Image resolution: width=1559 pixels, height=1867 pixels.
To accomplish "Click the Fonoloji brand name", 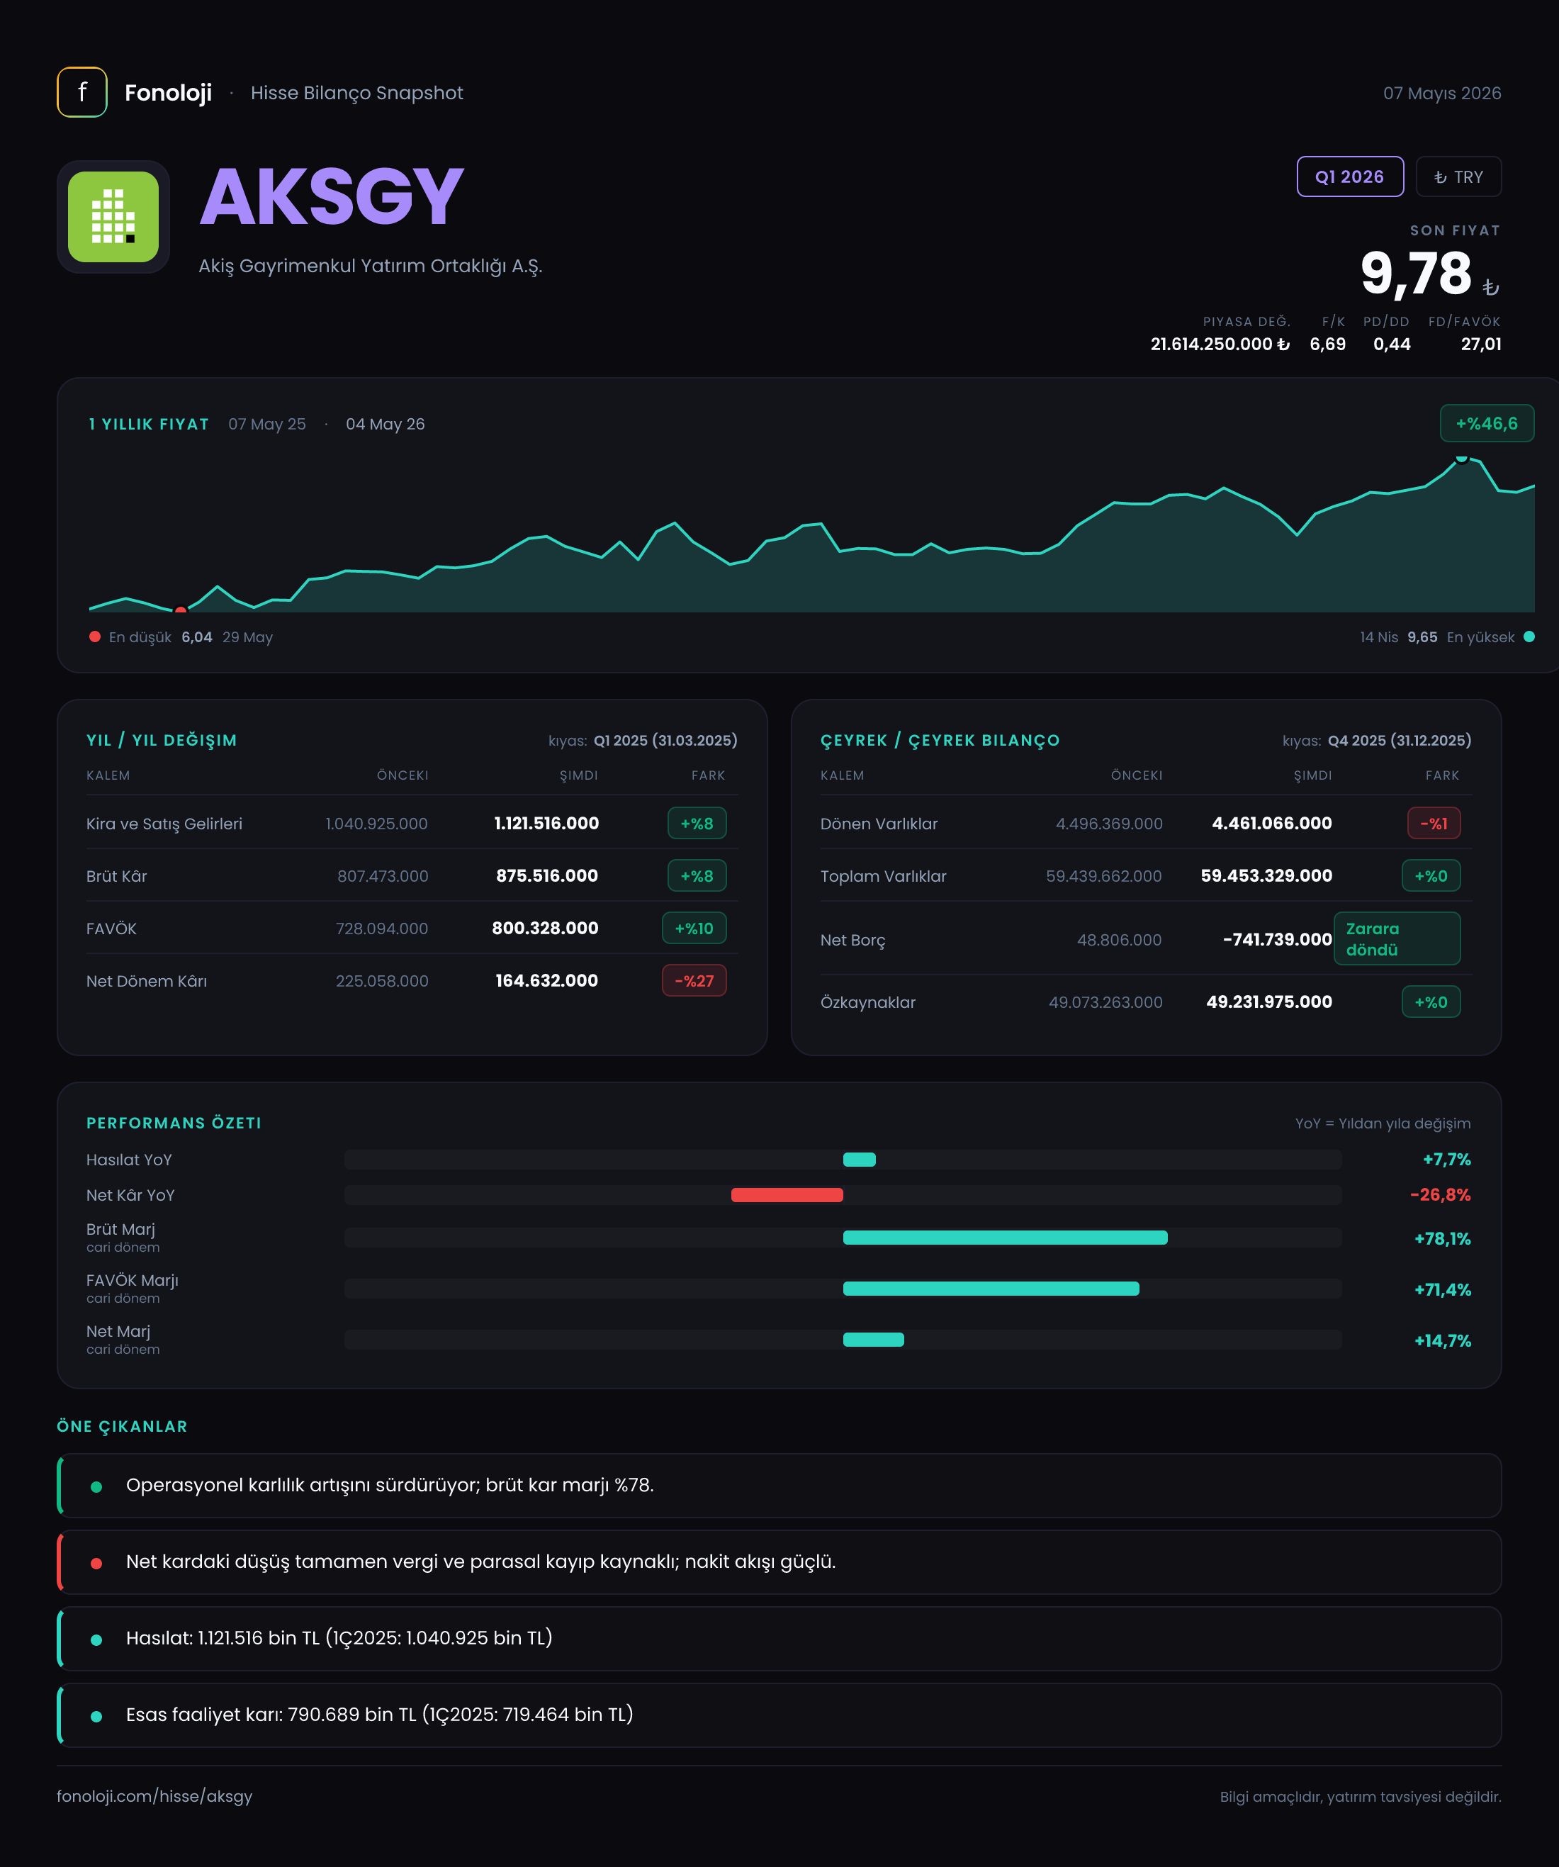I will tap(168, 92).
